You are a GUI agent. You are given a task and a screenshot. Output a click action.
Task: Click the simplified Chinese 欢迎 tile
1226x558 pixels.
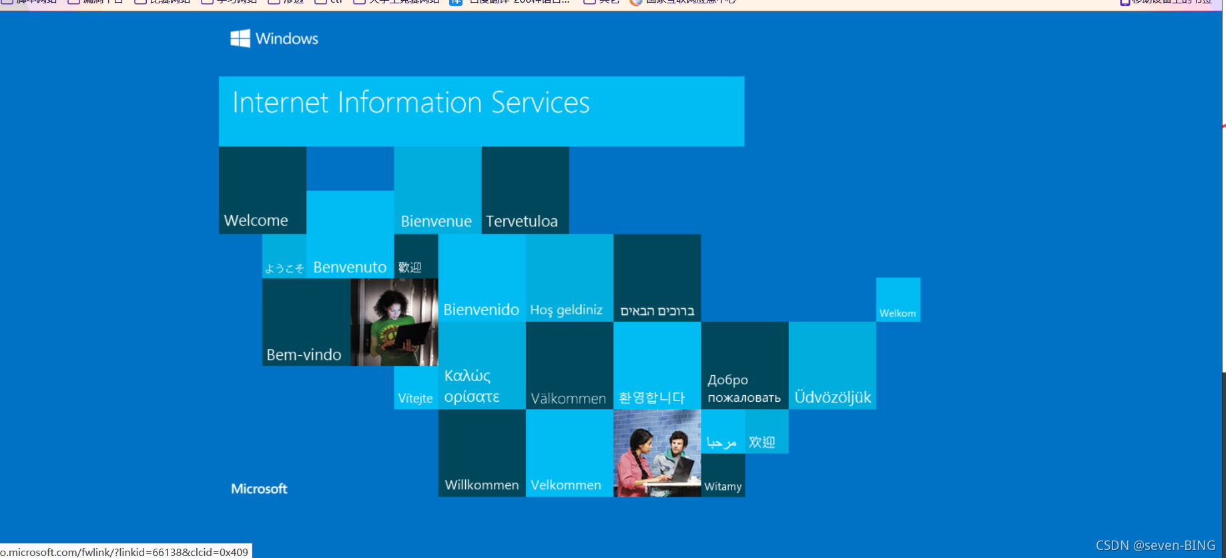[767, 431]
